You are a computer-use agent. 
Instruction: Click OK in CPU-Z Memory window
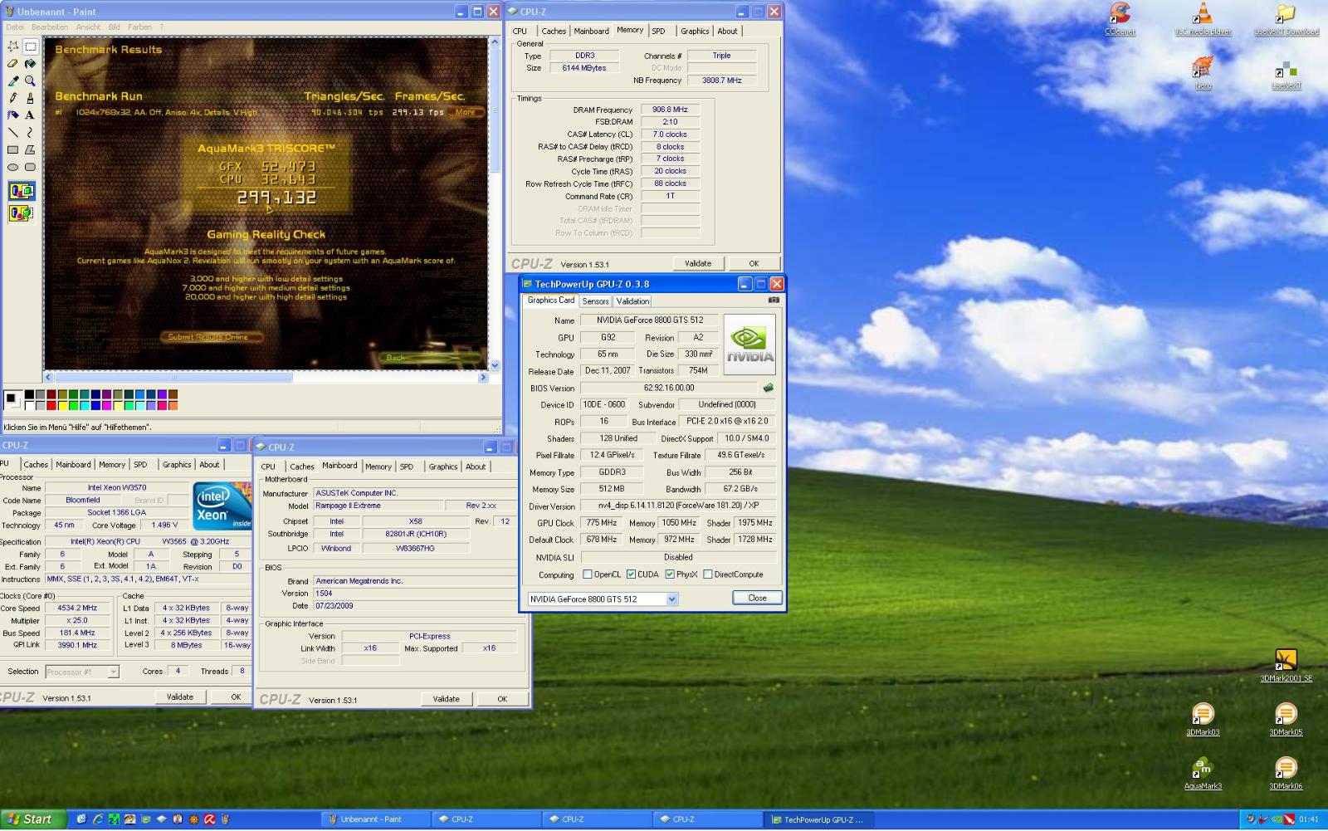pyautogui.click(x=754, y=263)
